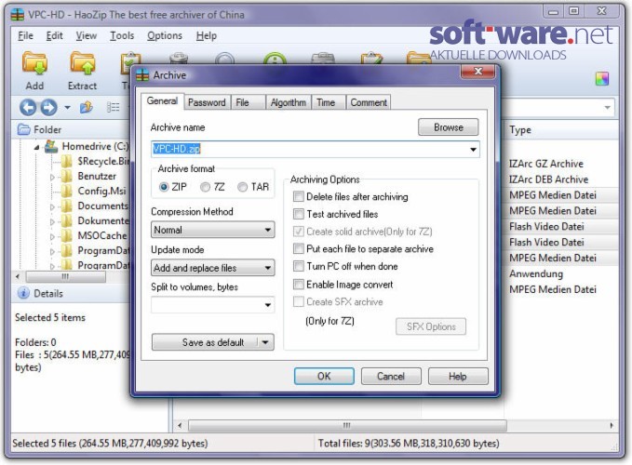Open the Options menu
The image size is (632, 465).
tap(165, 36)
